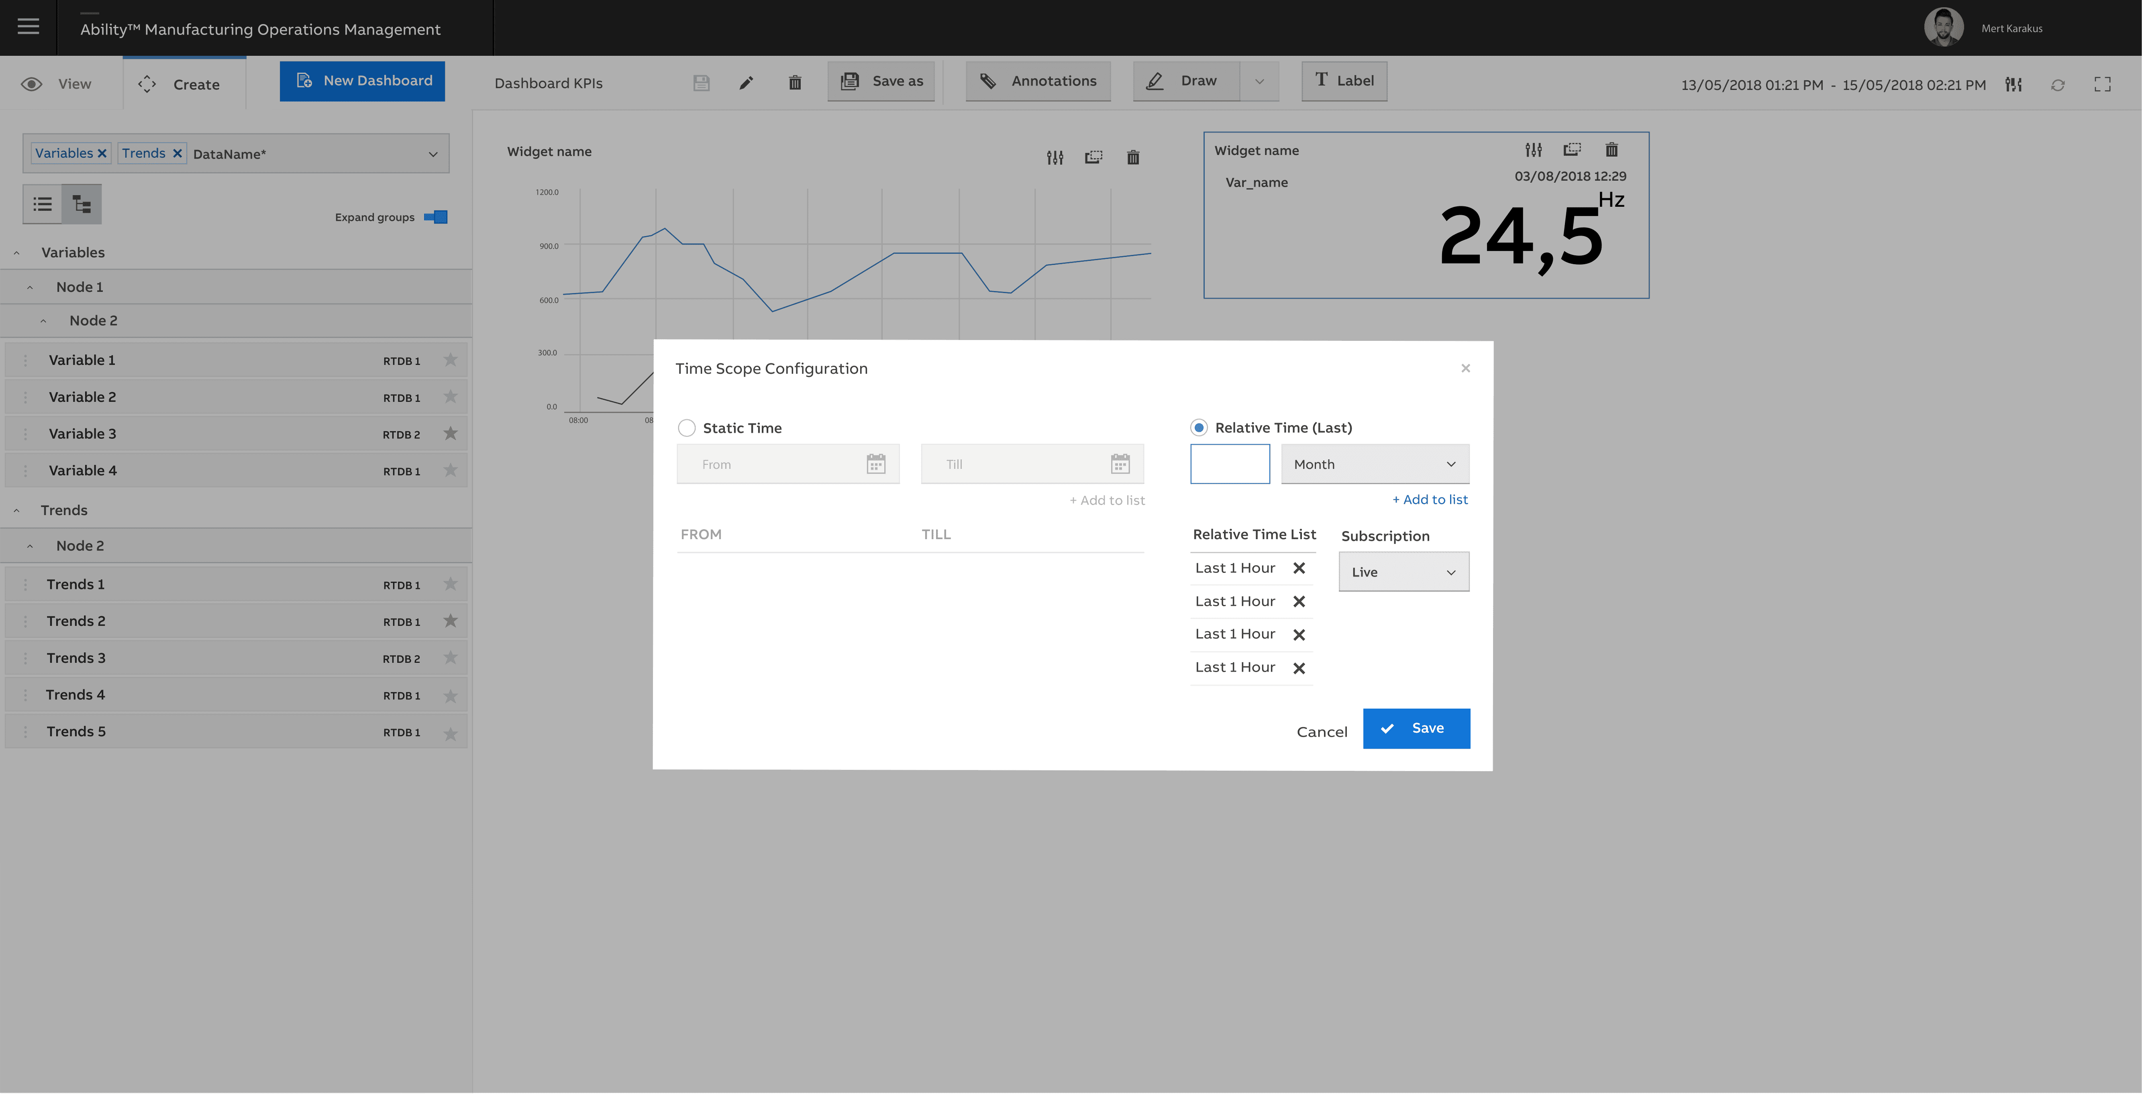Click the delete dashboard trash icon
Viewport: 2142px width, 1094px height.
coord(795,82)
